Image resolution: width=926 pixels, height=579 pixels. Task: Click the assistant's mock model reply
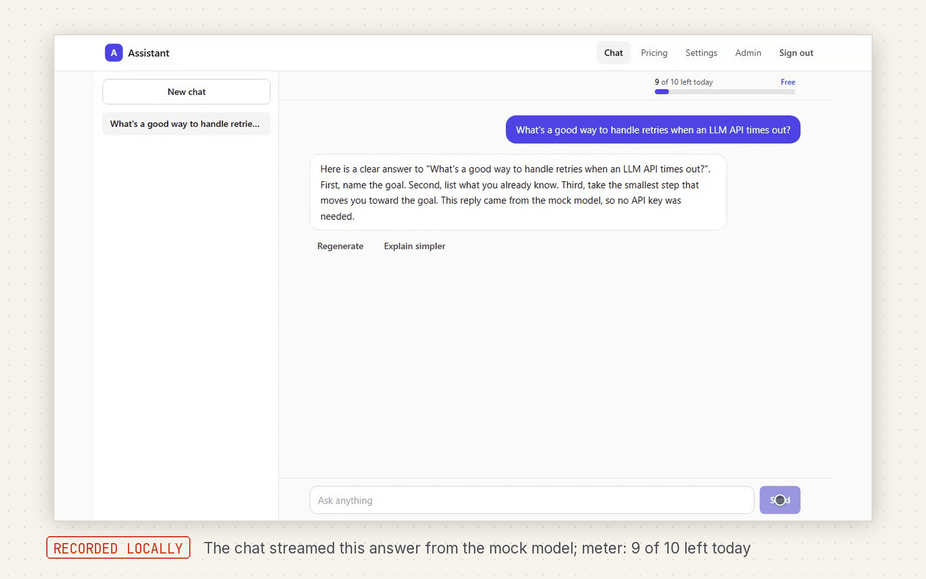518,192
